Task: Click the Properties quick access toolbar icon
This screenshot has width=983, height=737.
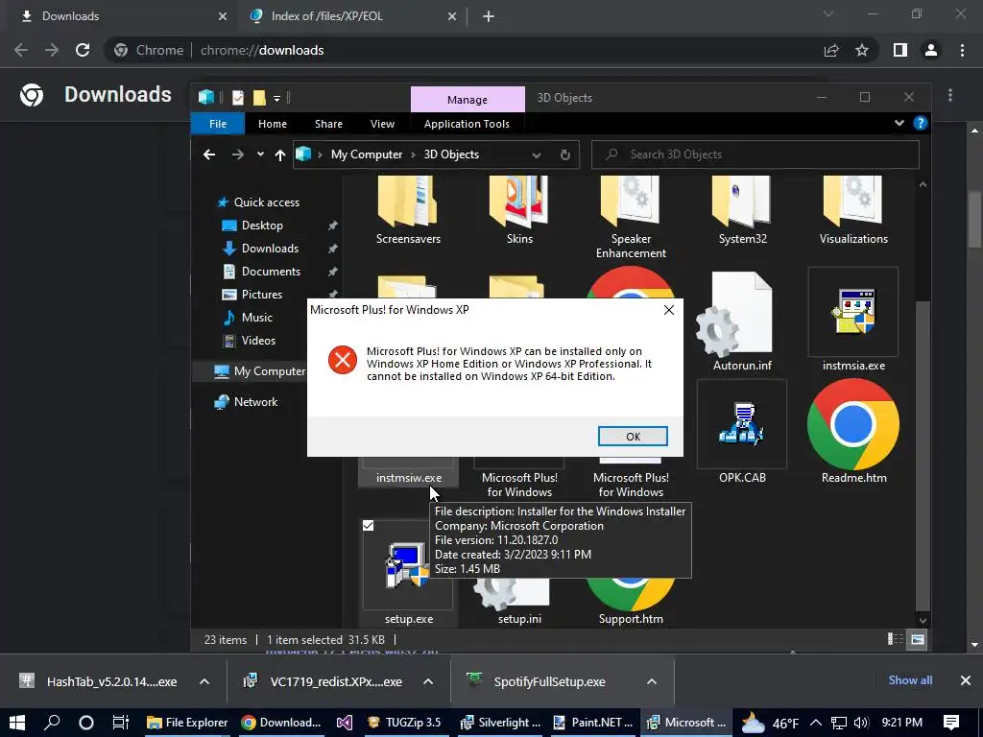Action: point(238,98)
